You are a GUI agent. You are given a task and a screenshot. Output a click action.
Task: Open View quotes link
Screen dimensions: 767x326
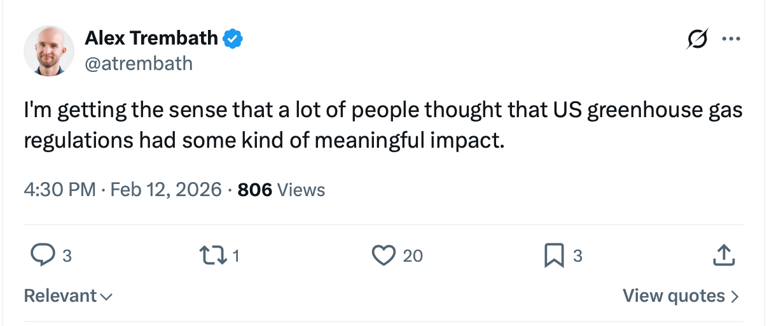click(674, 296)
